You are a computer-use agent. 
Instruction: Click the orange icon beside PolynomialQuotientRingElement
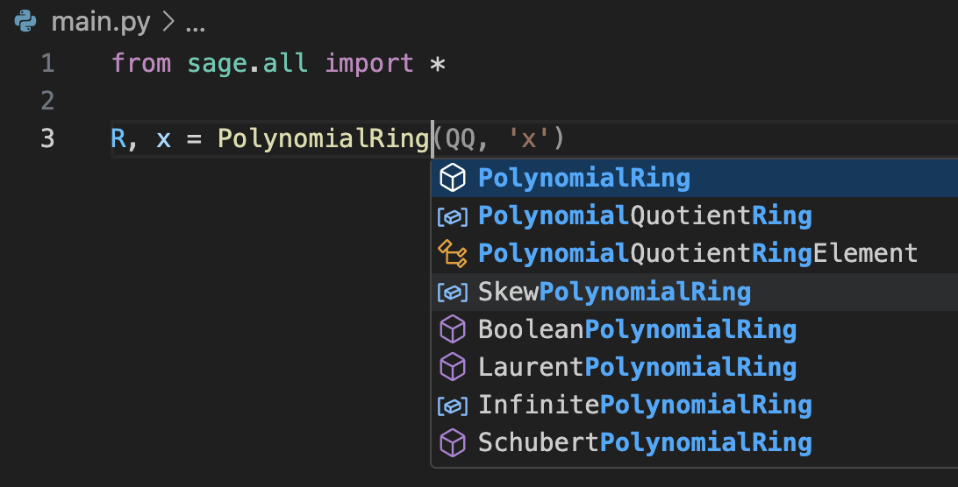pos(453,254)
